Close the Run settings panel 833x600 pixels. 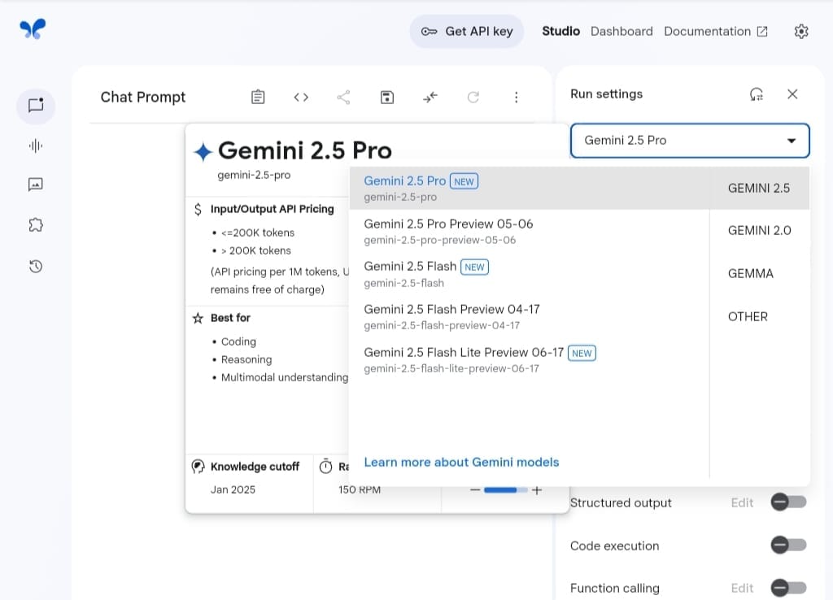792,94
